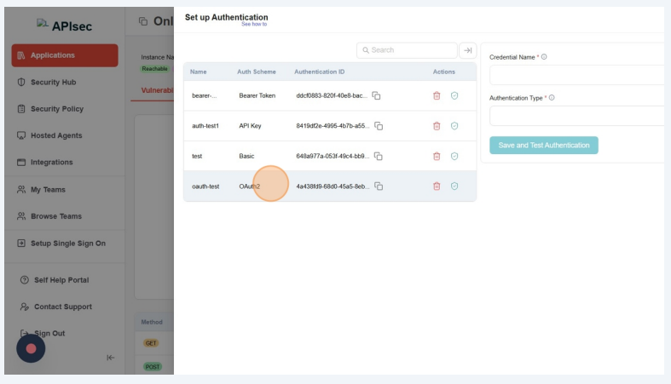Open Setup Single Sign On
671x384 pixels.
click(x=67, y=244)
